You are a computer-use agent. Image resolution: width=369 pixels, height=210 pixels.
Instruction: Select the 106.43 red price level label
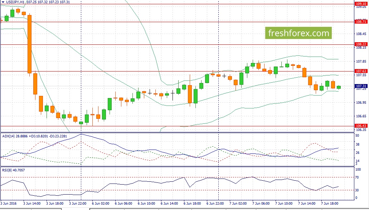click(x=361, y=126)
